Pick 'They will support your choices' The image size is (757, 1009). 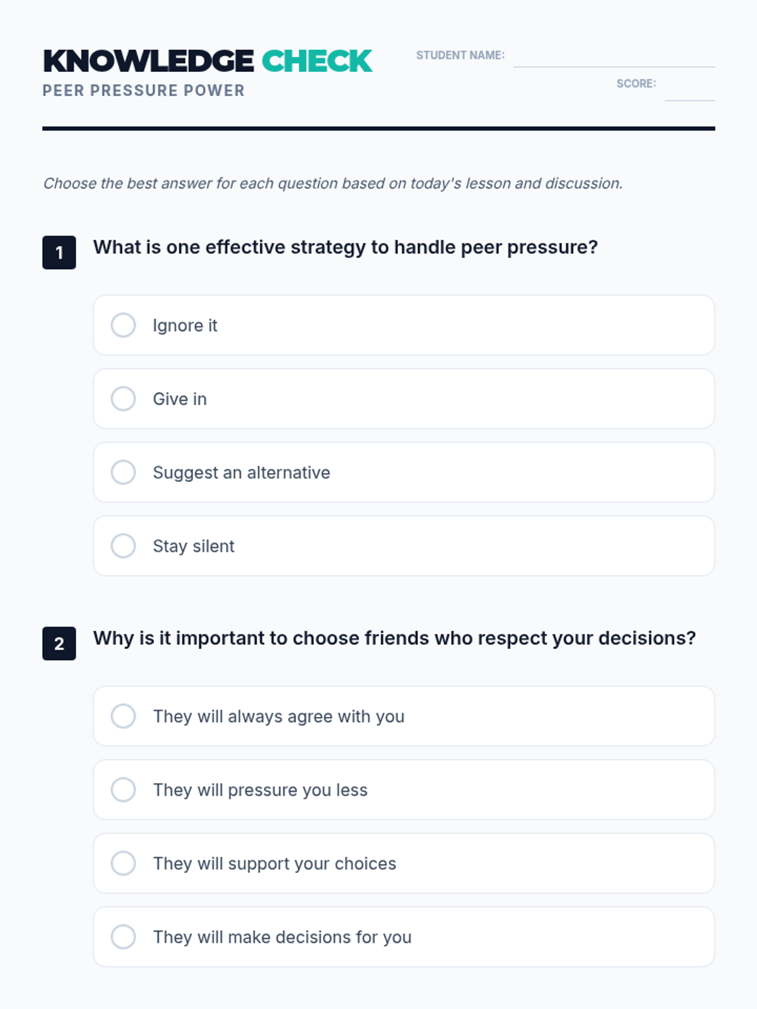pos(124,863)
